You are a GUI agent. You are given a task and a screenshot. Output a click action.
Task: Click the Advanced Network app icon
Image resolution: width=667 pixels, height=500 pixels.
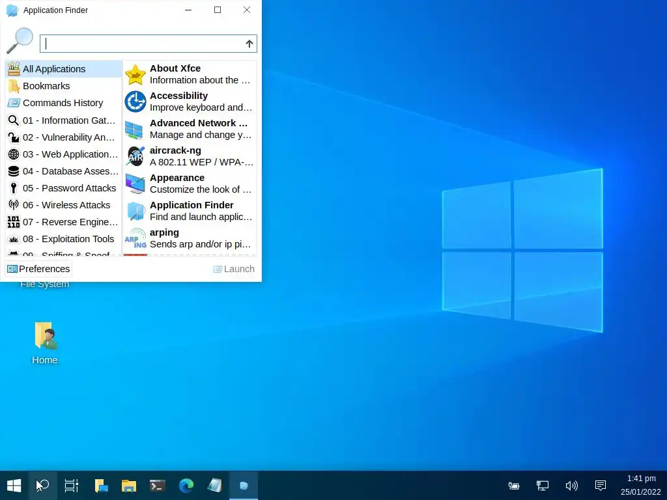pyautogui.click(x=134, y=130)
